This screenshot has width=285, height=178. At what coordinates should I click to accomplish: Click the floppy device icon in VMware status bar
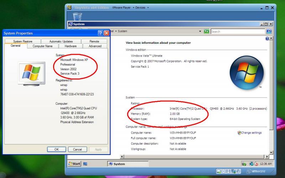point(228,171)
